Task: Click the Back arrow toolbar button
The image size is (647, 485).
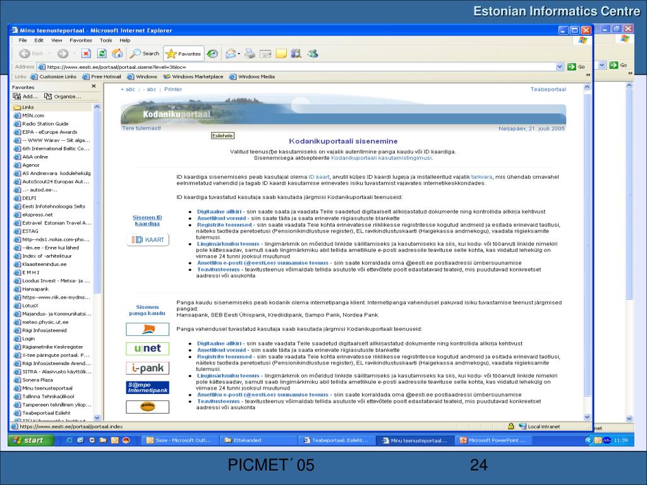Action: (x=32, y=54)
